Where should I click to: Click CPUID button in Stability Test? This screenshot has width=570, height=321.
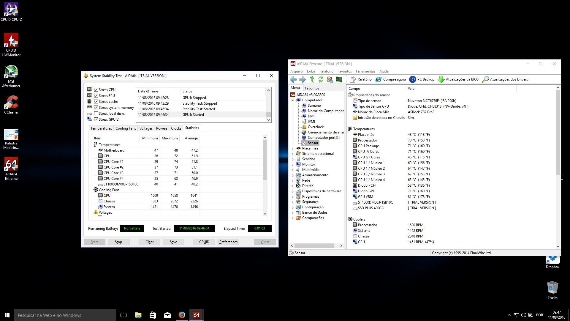point(204,242)
